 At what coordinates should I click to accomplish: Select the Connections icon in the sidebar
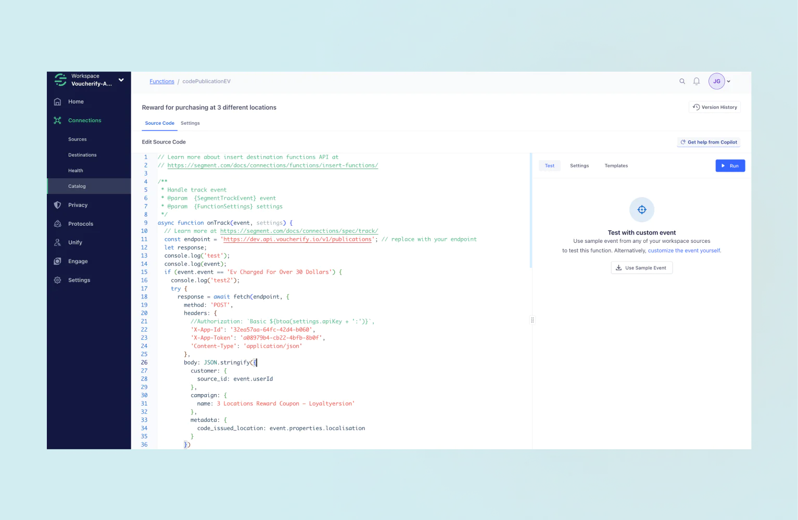58,120
